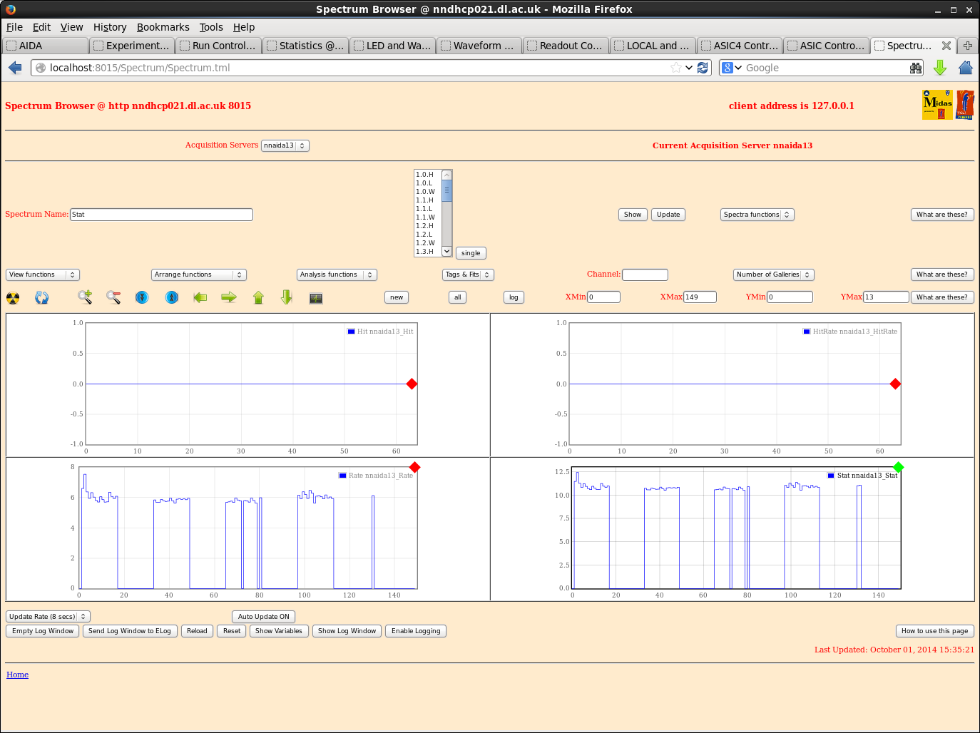Screen dimensions: 980x733
Task: Open the History menu
Action: tap(110, 27)
